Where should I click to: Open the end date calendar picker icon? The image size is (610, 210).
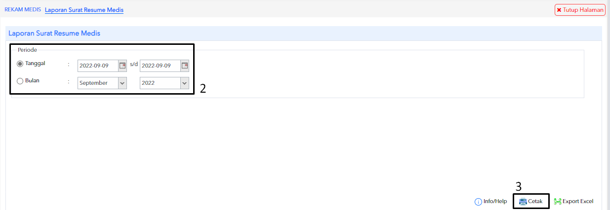point(185,66)
